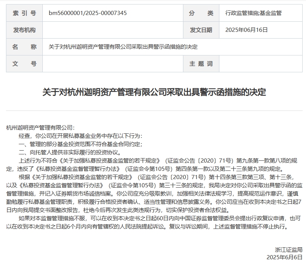Click item 一、管理的部分基金投资范围不符合基金合同约定
Screen dimensions: 306x266
(x=81, y=144)
